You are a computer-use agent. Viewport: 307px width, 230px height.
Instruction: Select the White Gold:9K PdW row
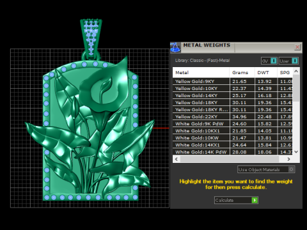pos(233,124)
